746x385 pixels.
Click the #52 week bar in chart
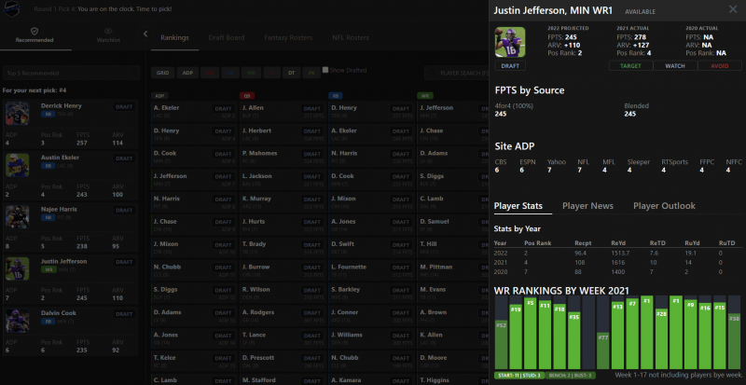[x=501, y=344]
